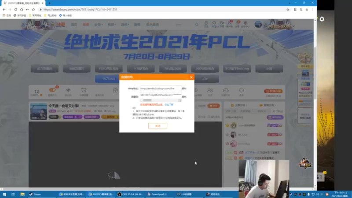The image size is (352, 198).
Task: Click the undo-close arrow icon in toolbar
Action: pos(27,9)
